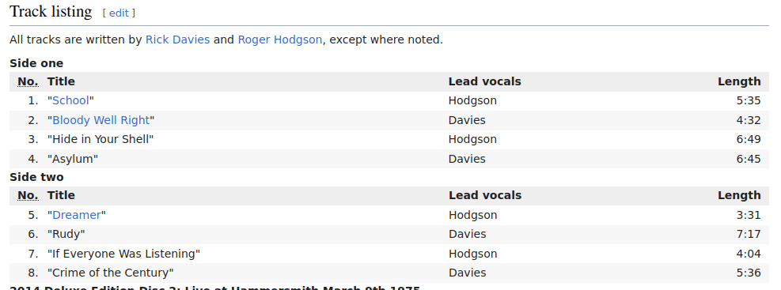Image resolution: width=781 pixels, height=290 pixels.
Task: Open the School track link
Action: [x=70, y=100]
